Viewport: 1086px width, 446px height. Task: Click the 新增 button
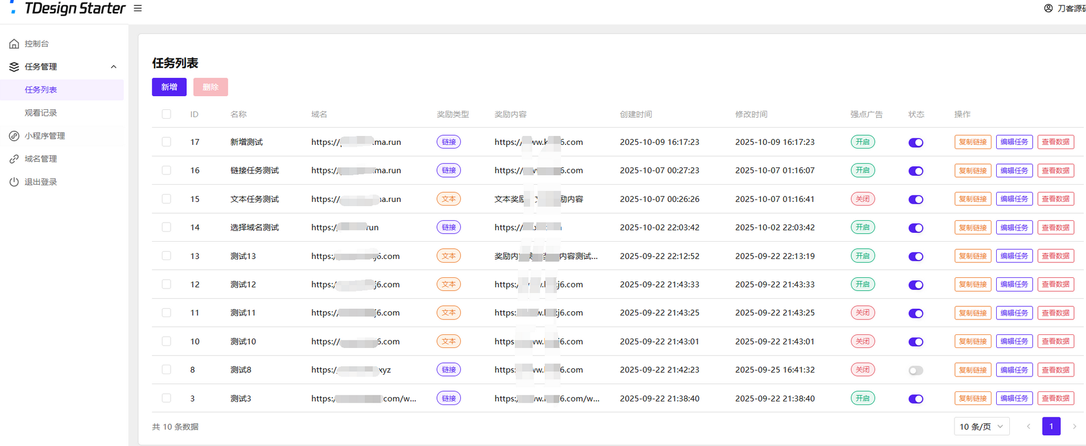click(x=169, y=87)
